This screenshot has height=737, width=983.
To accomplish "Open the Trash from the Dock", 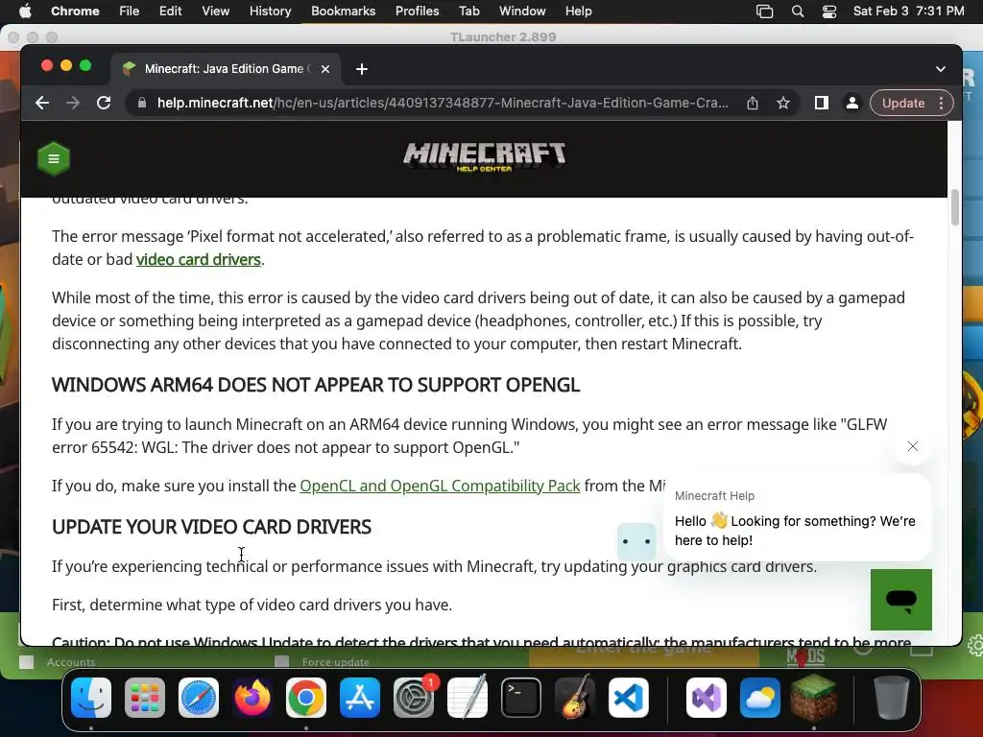I will coord(892,697).
